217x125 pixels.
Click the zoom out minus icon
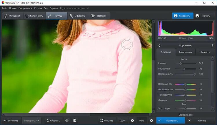[x=133, y=121]
